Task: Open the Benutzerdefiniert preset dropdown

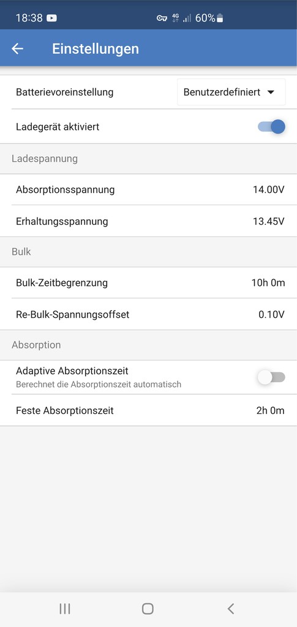Action: pyautogui.click(x=231, y=92)
